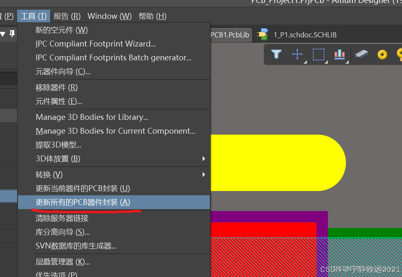
Task: Click the selection filter funnel icon
Action: pos(276,54)
